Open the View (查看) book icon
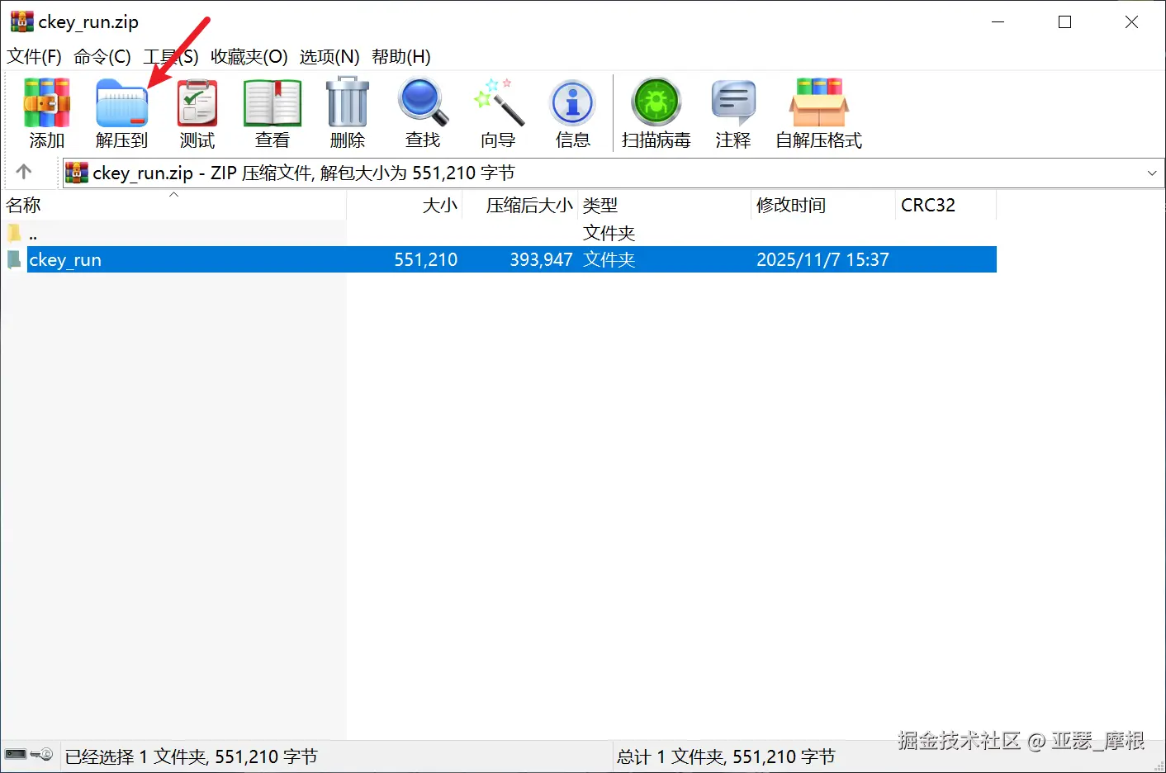Viewport: 1166px width, 773px height. coord(273,102)
